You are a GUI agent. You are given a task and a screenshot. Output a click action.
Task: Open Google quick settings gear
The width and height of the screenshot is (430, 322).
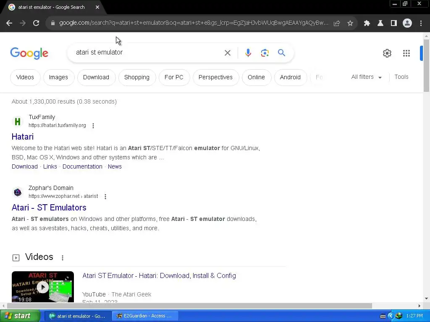click(387, 53)
